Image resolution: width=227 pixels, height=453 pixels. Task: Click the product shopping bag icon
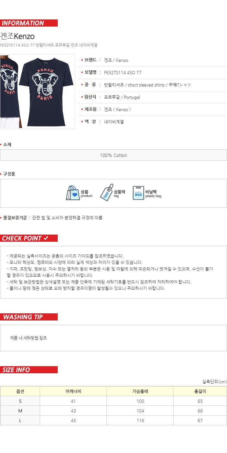coord(73,193)
